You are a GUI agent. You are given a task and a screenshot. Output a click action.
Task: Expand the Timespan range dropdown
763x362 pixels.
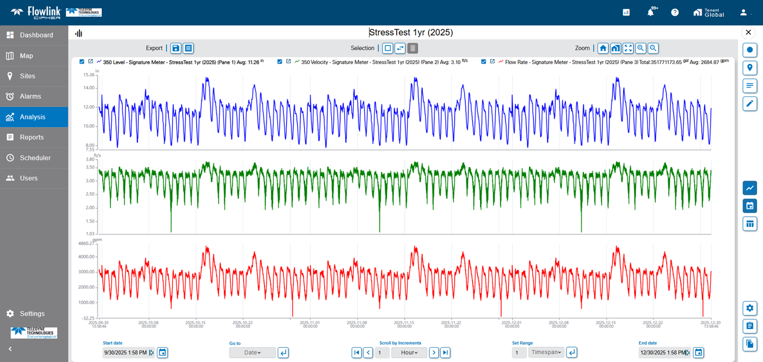[546, 352]
